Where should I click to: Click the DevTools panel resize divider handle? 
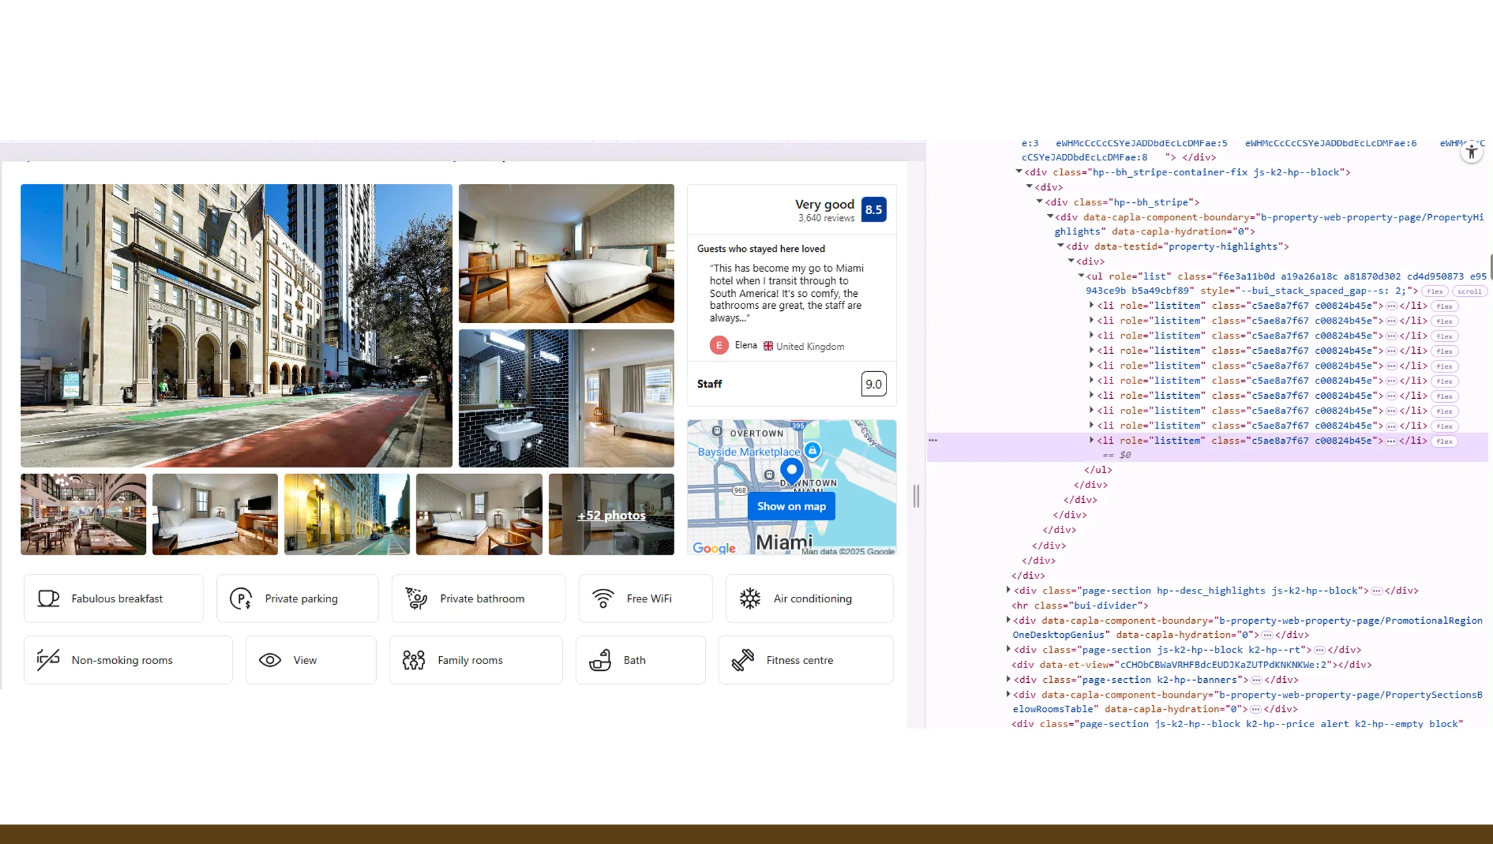[x=916, y=496]
